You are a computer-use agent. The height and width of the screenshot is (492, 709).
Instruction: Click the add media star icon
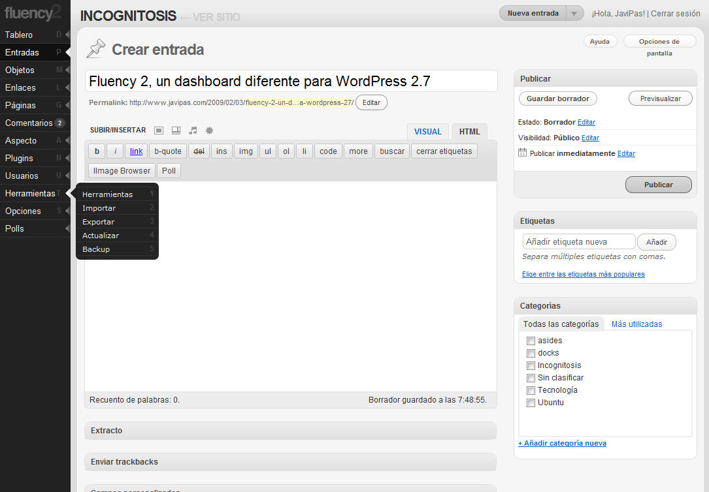209,131
